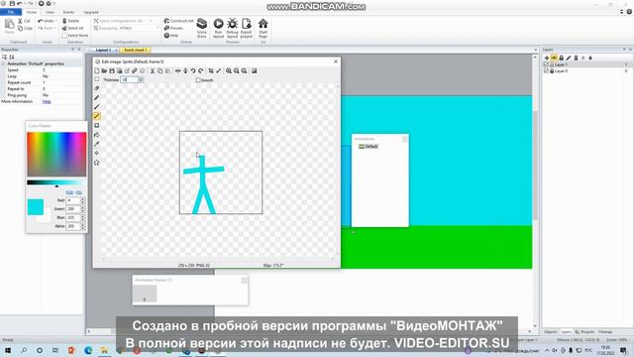Click the new/clear image icon in the image editor

click(97, 70)
